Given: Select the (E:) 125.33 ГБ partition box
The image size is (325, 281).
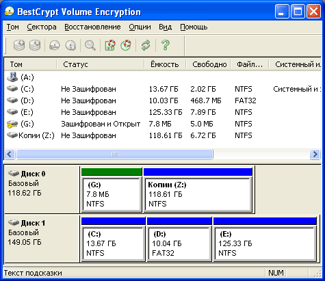Looking at the screenshot, I should point(265,243).
